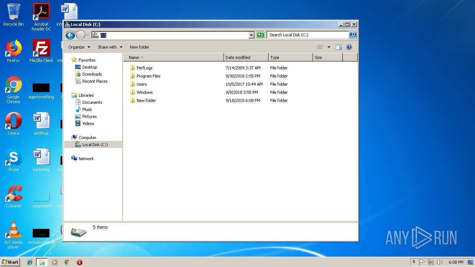This screenshot has width=475, height=267.
Task: Open the volume speaker tray icon
Action: tap(440, 262)
